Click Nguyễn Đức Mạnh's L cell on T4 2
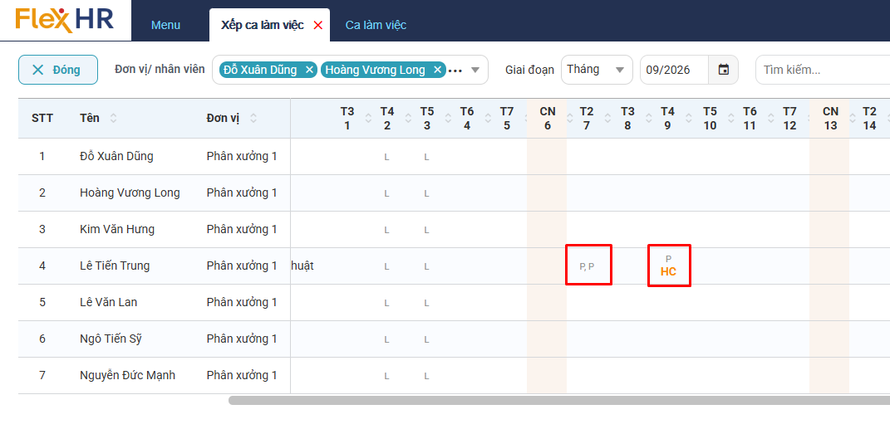The height and width of the screenshot is (429, 890). pyautogui.click(x=386, y=376)
